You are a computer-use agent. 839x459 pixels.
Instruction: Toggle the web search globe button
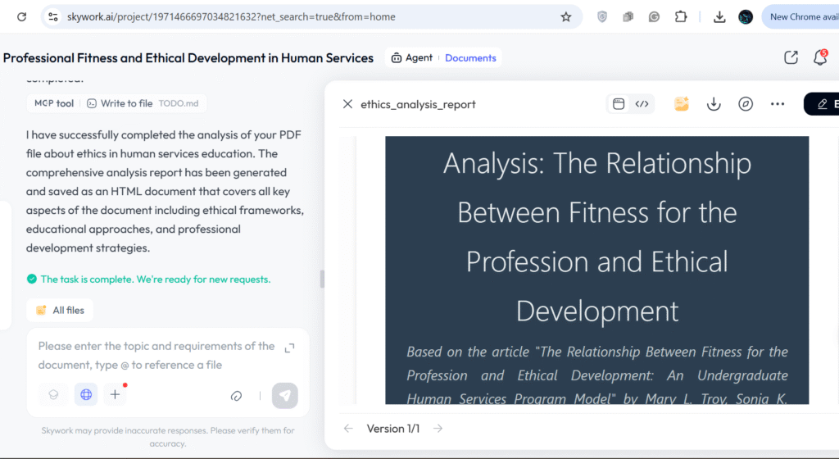point(85,395)
